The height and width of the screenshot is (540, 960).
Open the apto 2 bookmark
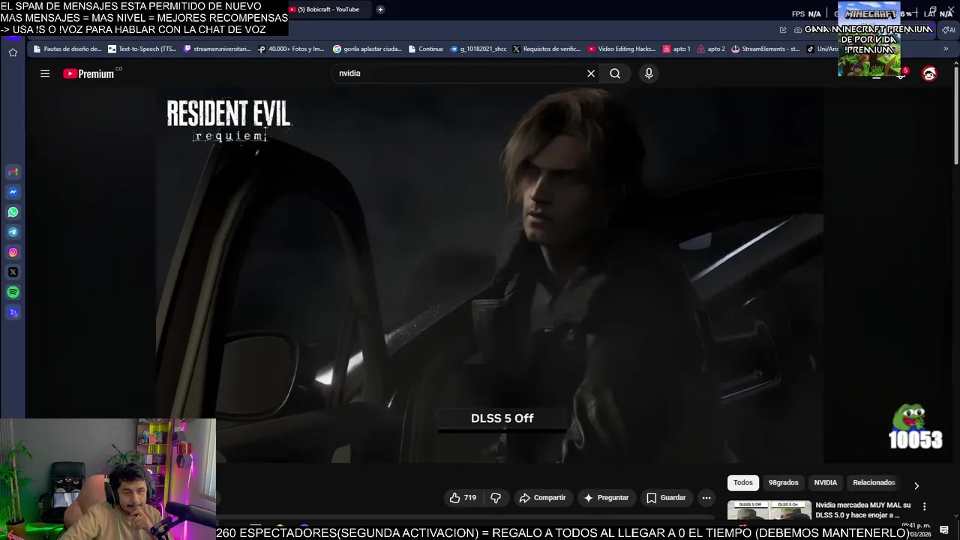click(x=711, y=49)
